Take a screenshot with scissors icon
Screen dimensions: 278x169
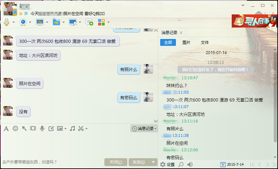81,128
